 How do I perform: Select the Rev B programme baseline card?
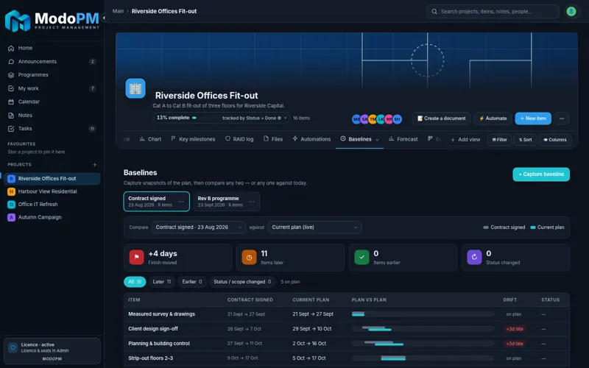click(227, 202)
